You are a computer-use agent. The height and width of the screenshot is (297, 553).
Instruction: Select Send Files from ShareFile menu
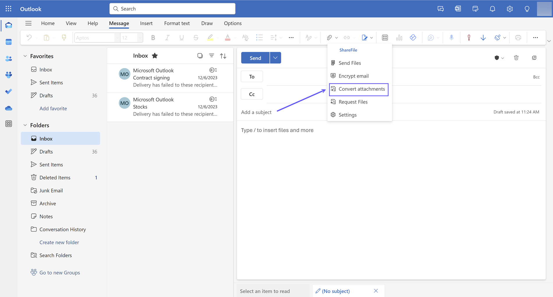pyautogui.click(x=359, y=63)
